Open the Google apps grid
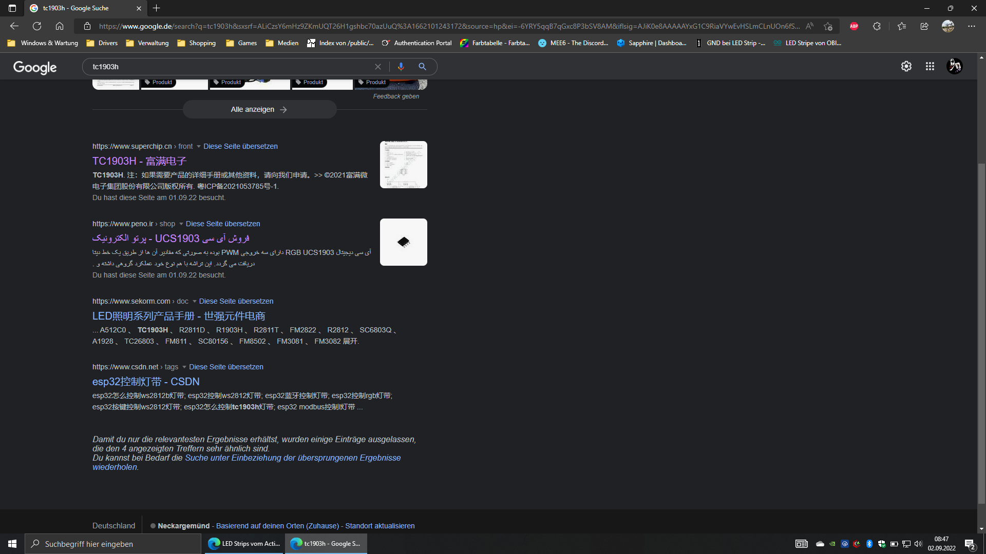Image resolution: width=986 pixels, height=554 pixels. coord(930,66)
